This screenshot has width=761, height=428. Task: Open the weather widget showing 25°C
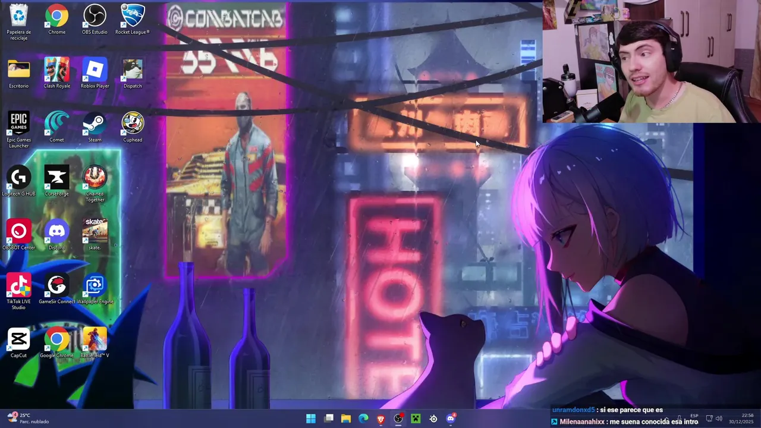pos(28,418)
